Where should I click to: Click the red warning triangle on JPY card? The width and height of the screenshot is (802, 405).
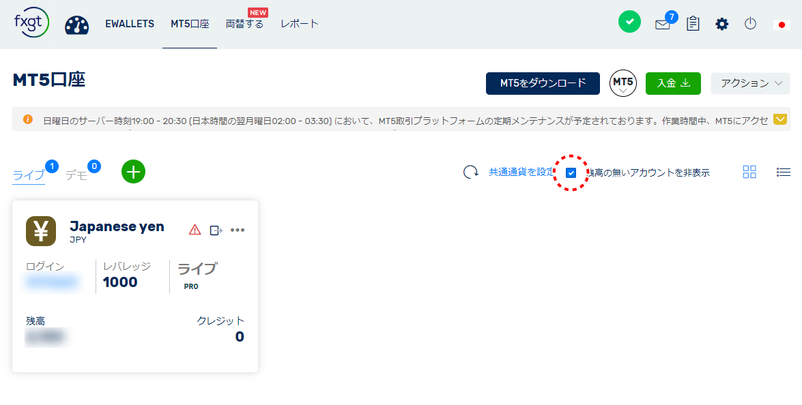(195, 230)
